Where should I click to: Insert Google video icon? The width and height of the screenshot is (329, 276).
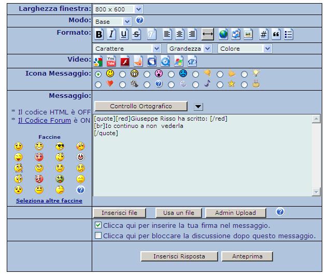[x=98, y=61]
